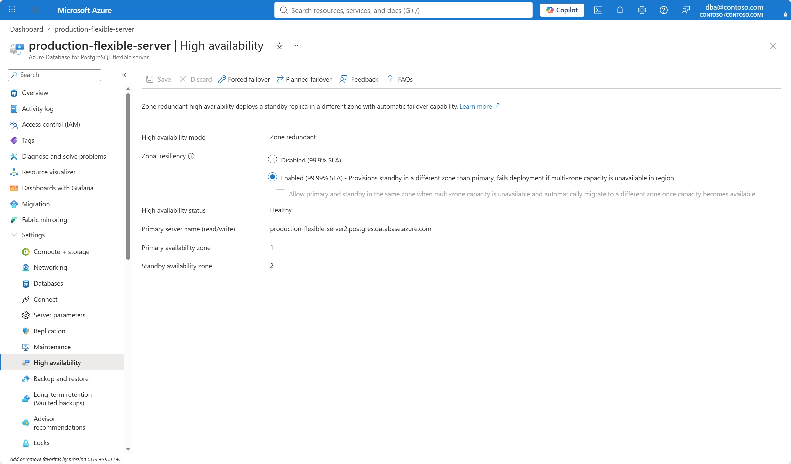Open FAQs in the command bar
Image resolution: width=791 pixels, height=464 pixels.
point(399,79)
